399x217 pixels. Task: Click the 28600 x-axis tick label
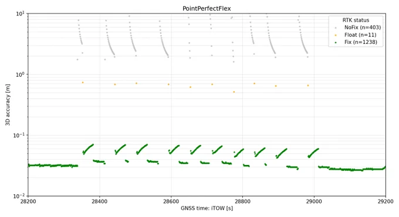[171, 202]
